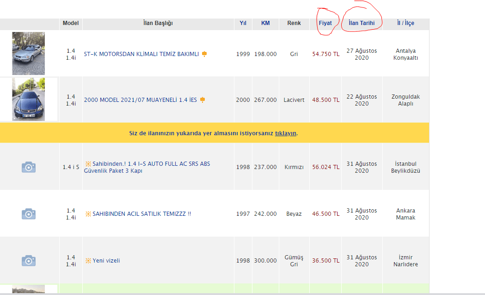
Task: Click the Renk column header
Action: [x=294, y=23]
